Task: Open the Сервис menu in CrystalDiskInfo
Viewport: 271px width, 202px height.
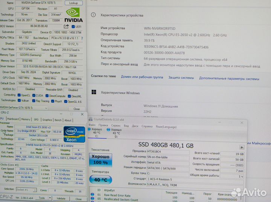Action: click(116, 126)
